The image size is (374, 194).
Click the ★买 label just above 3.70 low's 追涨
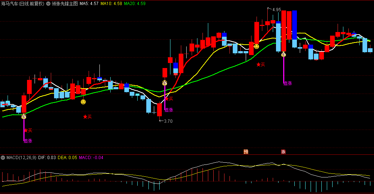coord(169,99)
